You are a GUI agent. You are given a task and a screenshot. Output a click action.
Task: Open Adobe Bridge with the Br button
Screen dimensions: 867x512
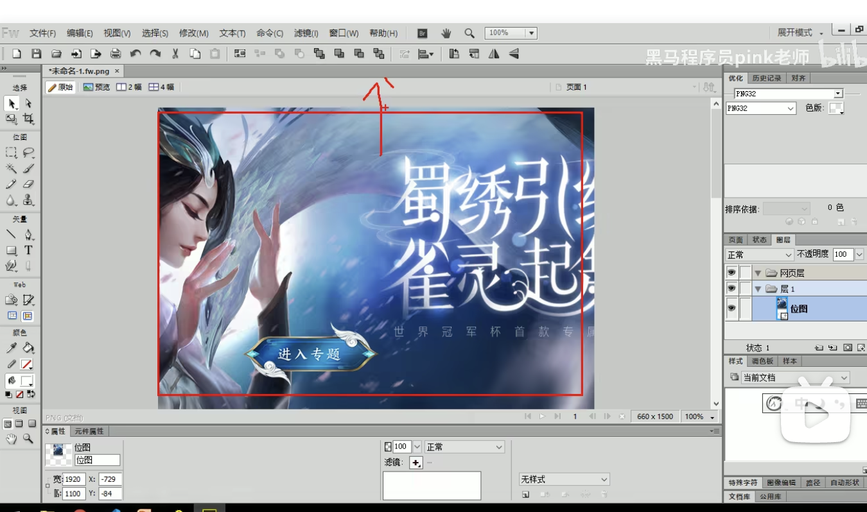click(x=423, y=33)
